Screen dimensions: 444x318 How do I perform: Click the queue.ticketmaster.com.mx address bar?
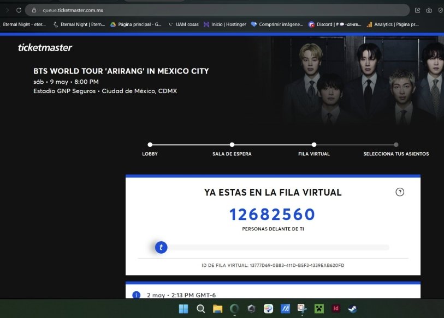click(217, 10)
